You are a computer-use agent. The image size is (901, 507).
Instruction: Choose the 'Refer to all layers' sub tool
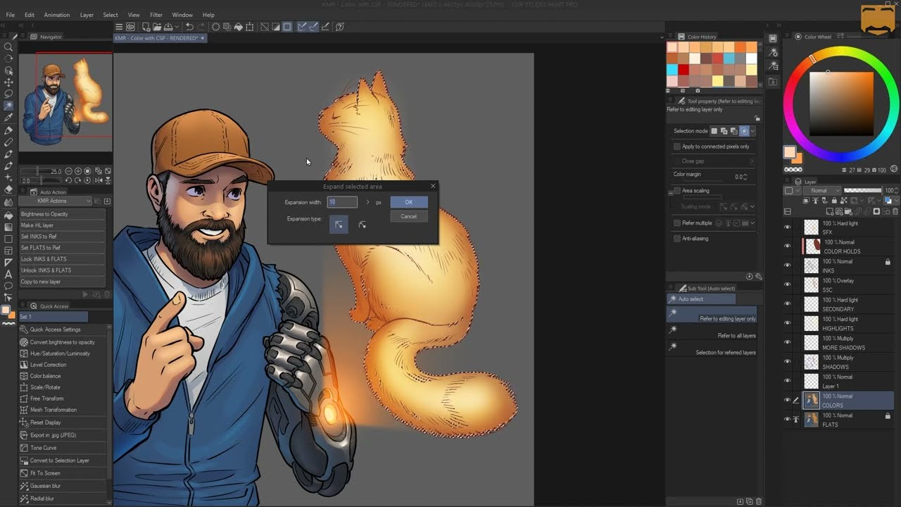pos(712,331)
